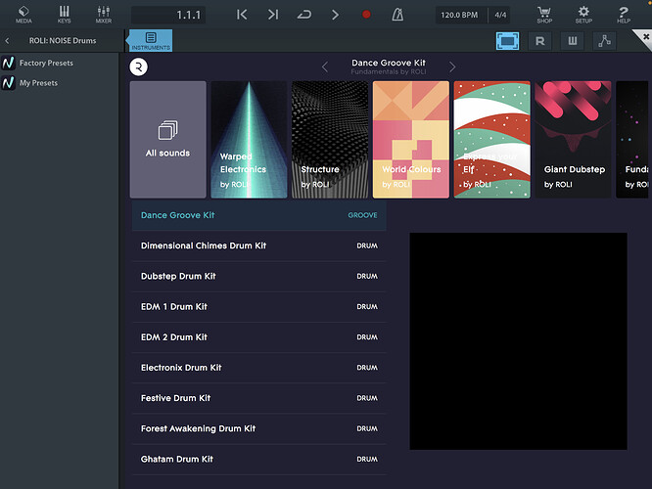Select Dimensional Chimes Drum Kit
This screenshot has height=489, width=652.
coord(259,245)
